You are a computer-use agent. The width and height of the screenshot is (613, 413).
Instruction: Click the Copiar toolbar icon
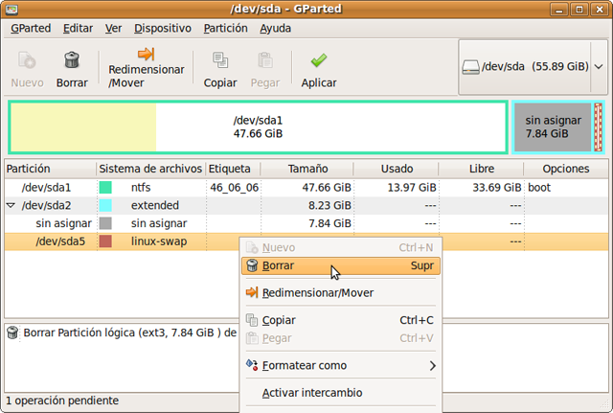pyautogui.click(x=220, y=60)
